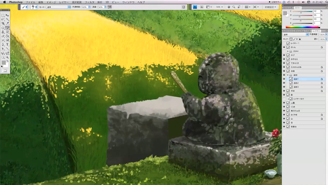Hide the おそなえ layer
The height and width of the screenshot is (185, 328).
click(x=284, y=59)
